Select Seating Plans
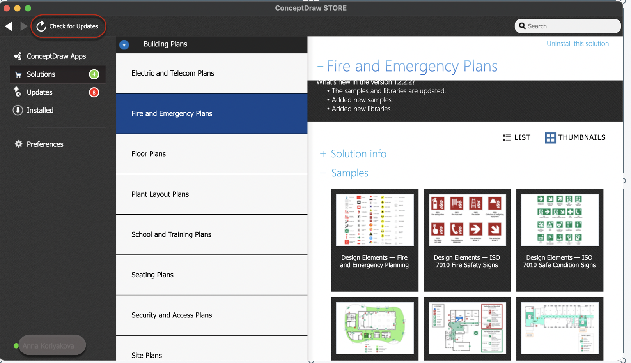Screen dimensions: 631x363 pos(212,275)
